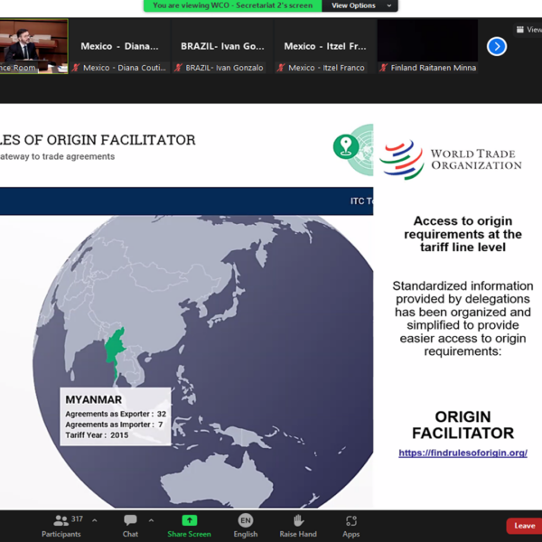The height and width of the screenshot is (542, 542).
Task: Click the muted mic icon for Diana Couti
Action: (76, 68)
